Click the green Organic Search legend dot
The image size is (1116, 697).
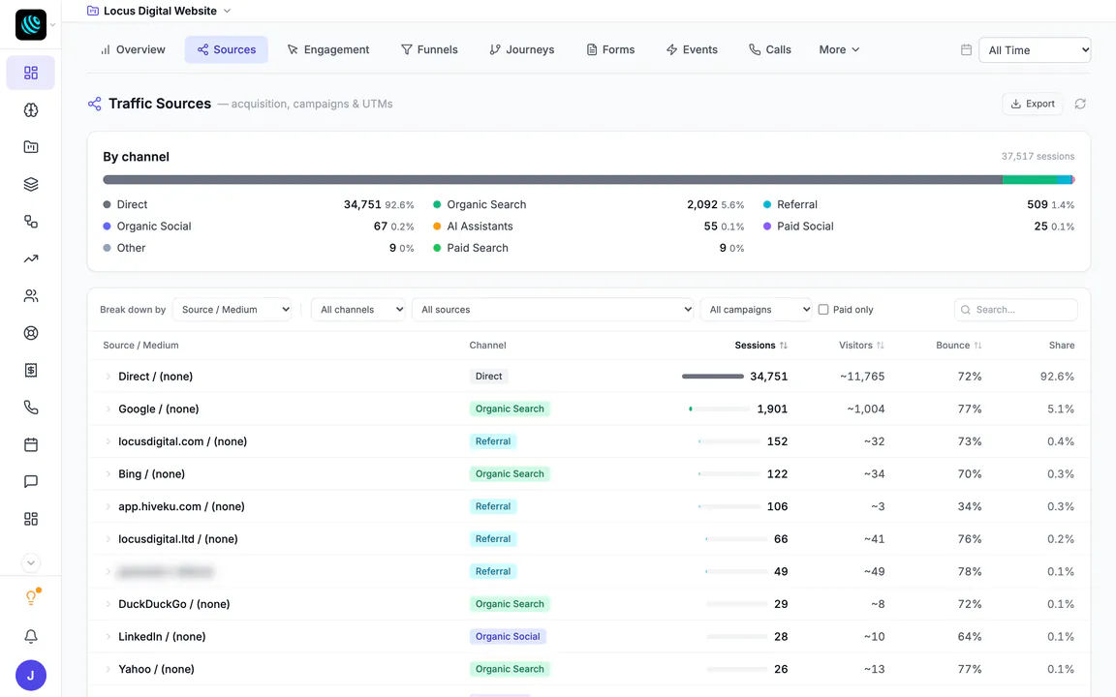coord(437,205)
